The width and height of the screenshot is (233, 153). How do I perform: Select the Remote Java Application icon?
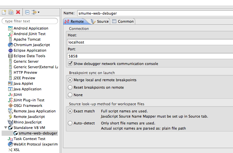[x=10, y=111]
